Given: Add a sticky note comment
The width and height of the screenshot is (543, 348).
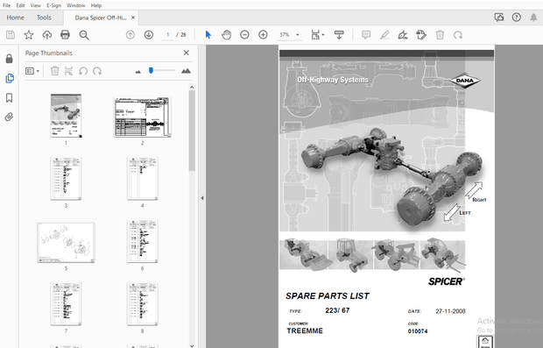Looking at the screenshot, I should tap(366, 35).
